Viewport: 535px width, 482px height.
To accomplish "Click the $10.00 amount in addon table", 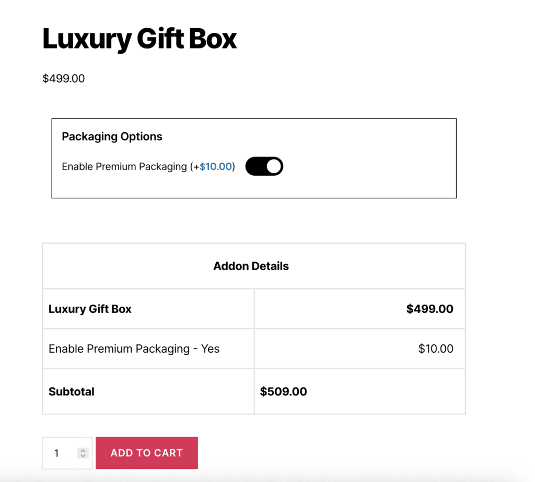I will (436, 348).
